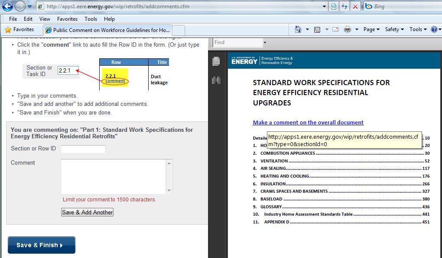
Task: Click the '9. GLOSSARY' contents entry
Action: [341, 207]
